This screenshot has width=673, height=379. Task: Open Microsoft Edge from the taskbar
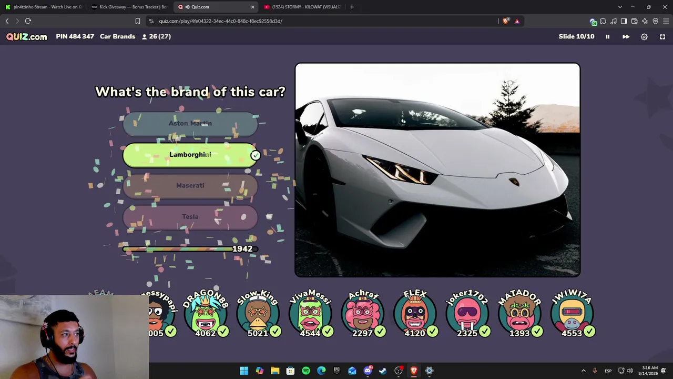click(x=321, y=371)
